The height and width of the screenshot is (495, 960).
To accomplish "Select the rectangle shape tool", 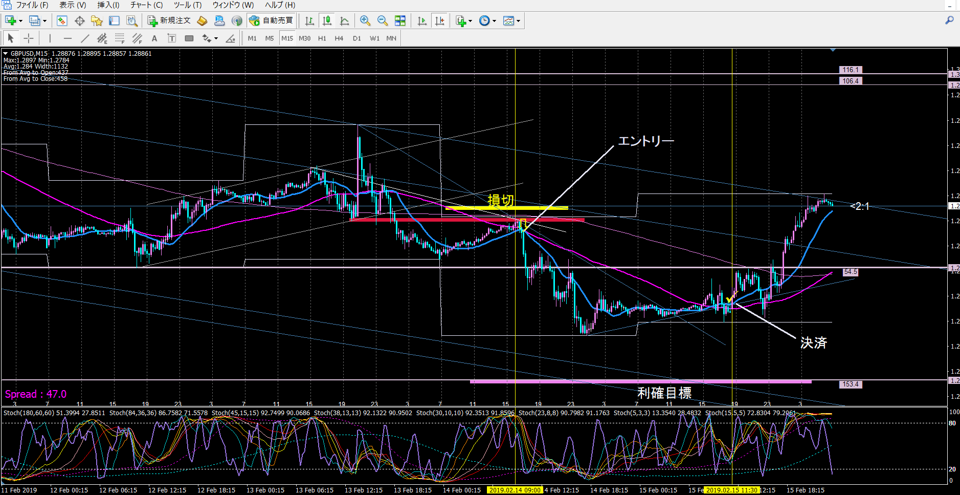I will (189, 38).
